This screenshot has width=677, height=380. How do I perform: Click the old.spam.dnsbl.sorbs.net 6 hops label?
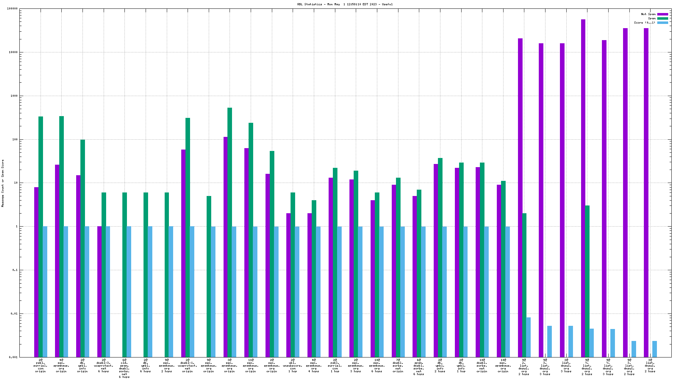(x=124, y=368)
